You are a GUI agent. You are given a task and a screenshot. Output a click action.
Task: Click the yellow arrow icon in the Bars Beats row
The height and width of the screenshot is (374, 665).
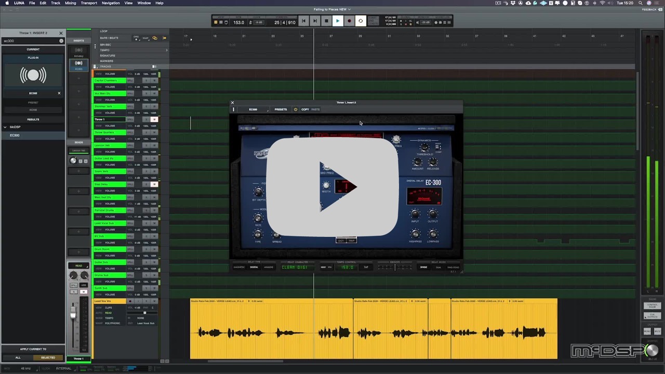point(164,38)
